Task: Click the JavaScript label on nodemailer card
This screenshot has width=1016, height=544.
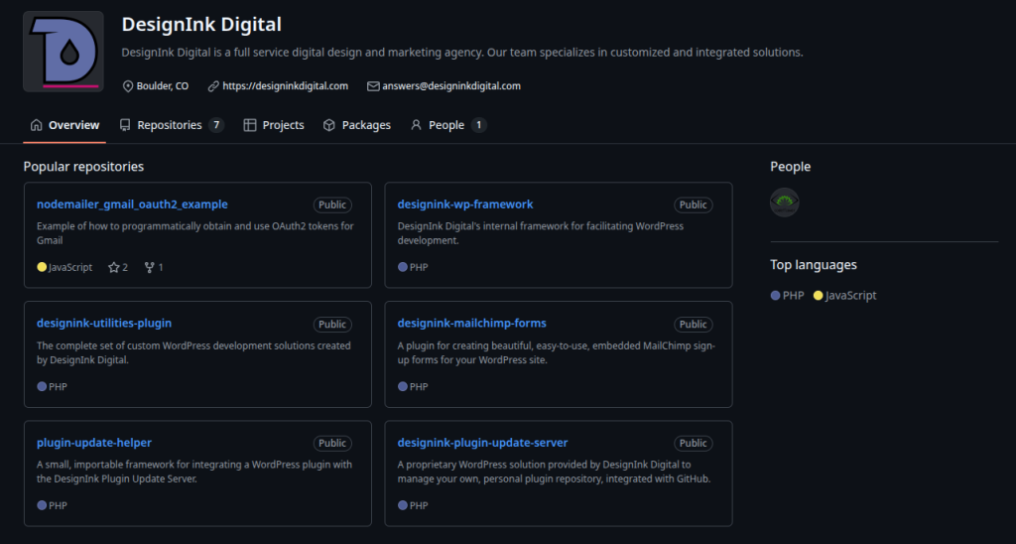Action: [x=70, y=267]
